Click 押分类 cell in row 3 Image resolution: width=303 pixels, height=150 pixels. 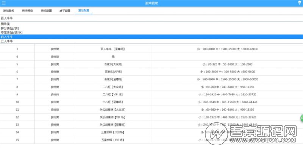click(55, 49)
